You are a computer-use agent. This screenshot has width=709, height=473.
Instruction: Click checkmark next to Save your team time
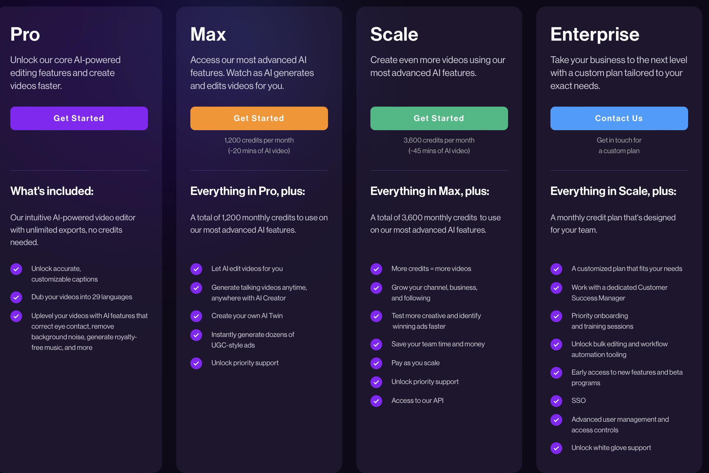[x=376, y=344]
